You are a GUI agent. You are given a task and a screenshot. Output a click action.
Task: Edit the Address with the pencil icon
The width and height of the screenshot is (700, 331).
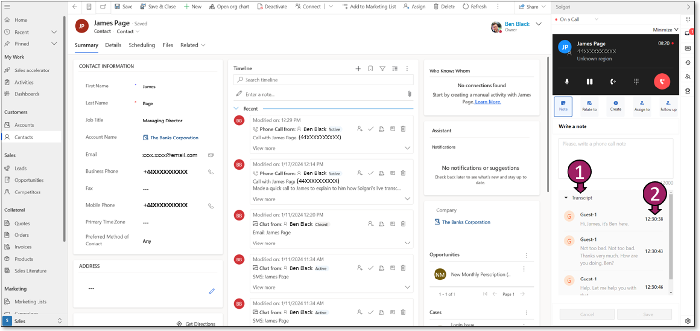[212, 291]
